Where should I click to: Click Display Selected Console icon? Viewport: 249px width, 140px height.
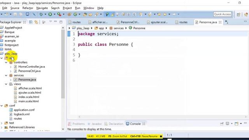click(227, 124)
